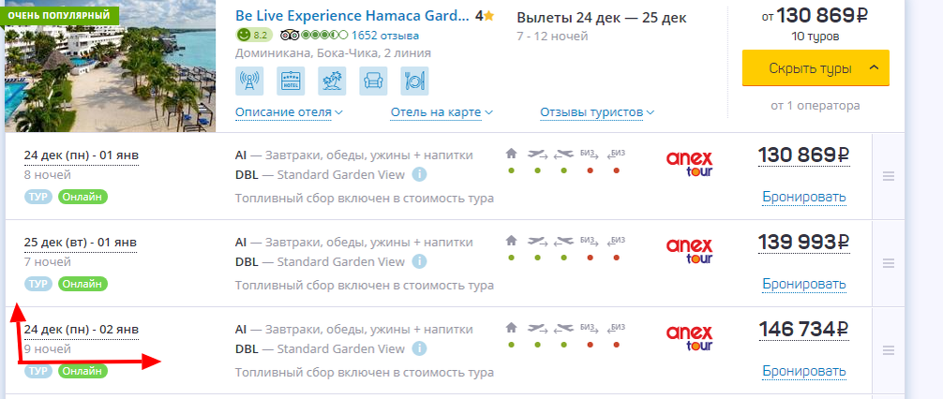Open room info icon in the 130 869₽ row
Screen dimensions: 943x399
420,175
